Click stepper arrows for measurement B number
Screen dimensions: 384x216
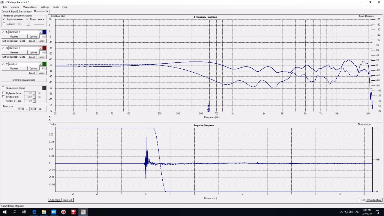click(x=45, y=52)
